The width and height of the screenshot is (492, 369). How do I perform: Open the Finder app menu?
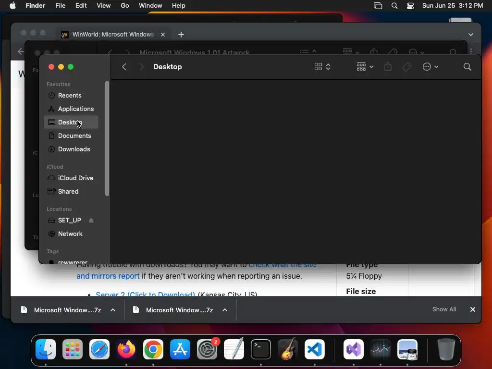pyautogui.click(x=36, y=6)
